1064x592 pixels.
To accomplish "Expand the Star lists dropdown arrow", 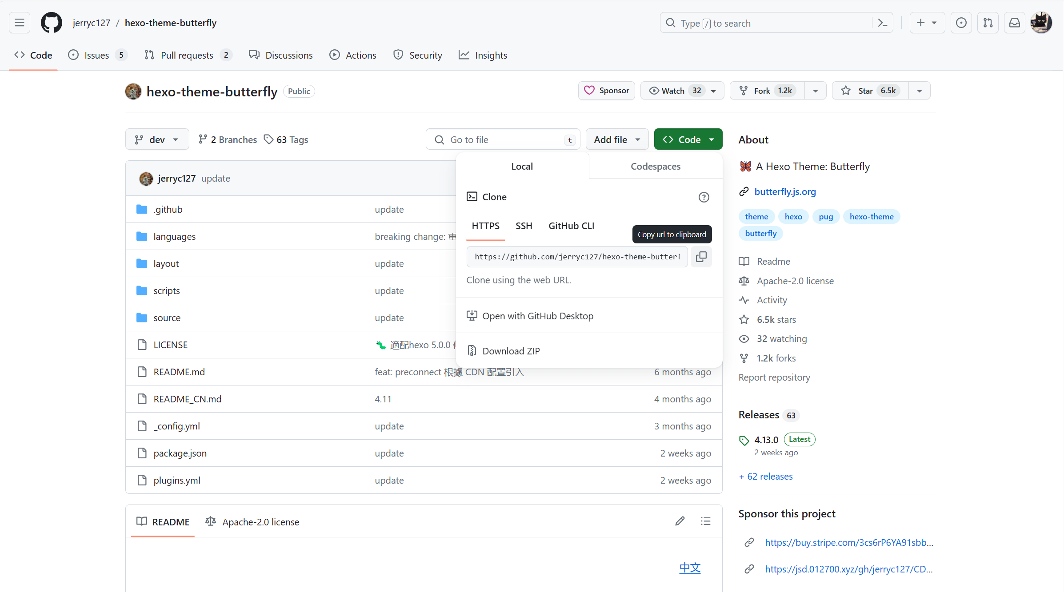I will [920, 91].
